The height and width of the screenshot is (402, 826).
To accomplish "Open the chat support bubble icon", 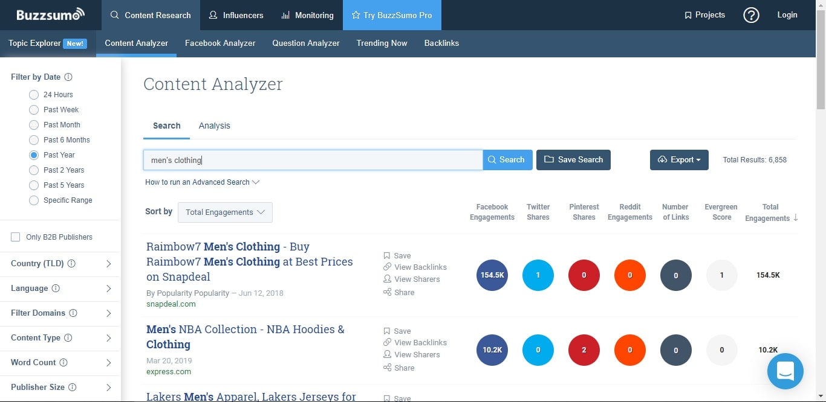I will click(x=785, y=371).
